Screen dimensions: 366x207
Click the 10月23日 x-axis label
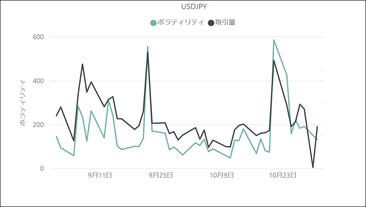[x=282, y=175]
